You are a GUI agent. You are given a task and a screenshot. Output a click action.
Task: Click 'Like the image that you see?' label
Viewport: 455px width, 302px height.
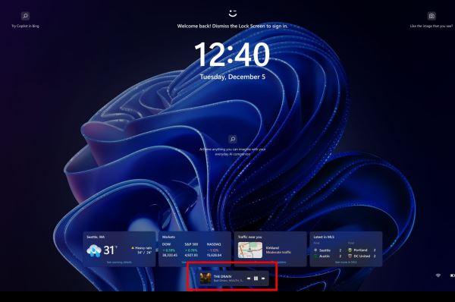431,26
